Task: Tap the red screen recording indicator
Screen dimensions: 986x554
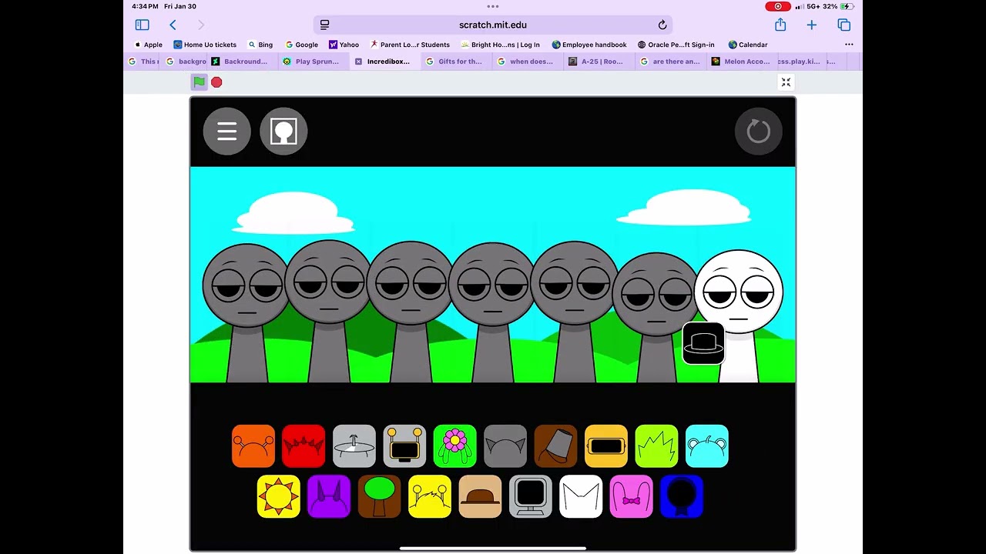Action: point(778,6)
